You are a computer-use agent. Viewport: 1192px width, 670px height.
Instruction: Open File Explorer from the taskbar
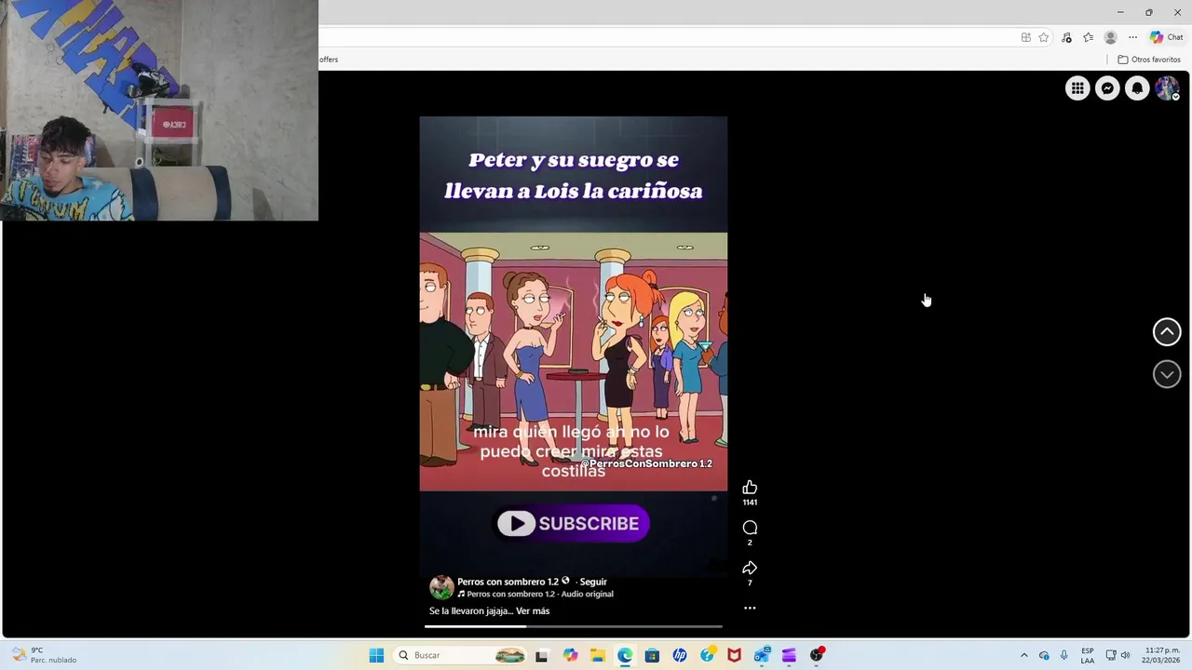point(597,655)
